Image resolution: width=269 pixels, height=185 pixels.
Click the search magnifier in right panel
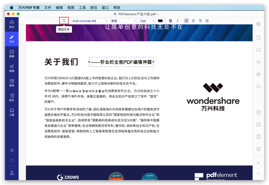258,87
